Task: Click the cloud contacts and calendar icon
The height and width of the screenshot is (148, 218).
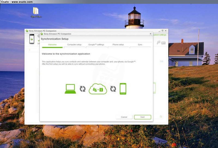Action: [x=98, y=89]
